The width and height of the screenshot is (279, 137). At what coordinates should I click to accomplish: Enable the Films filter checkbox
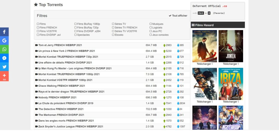point(38,24)
